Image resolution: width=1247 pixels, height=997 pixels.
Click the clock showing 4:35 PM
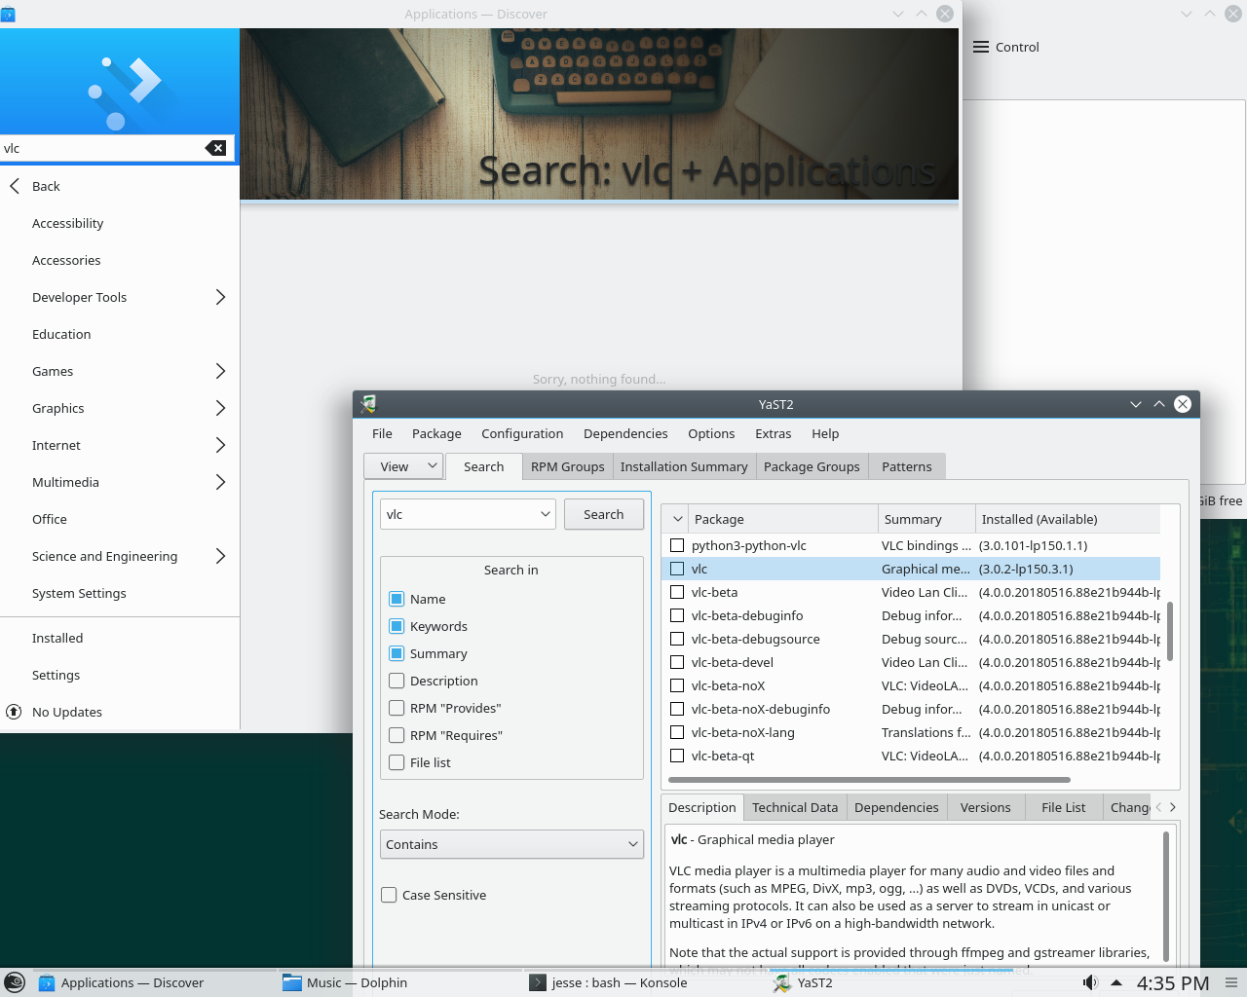pyautogui.click(x=1173, y=982)
